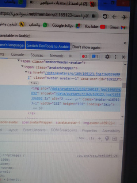Screen dimensions: 137x183
Task: Collapse the anchor avatar element node
Action: pos(26,72)
